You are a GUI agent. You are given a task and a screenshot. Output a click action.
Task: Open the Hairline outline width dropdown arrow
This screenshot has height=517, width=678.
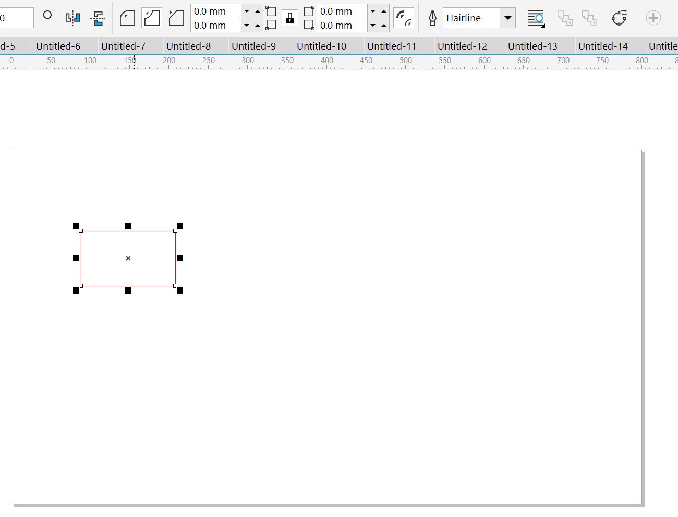(507, 18)
